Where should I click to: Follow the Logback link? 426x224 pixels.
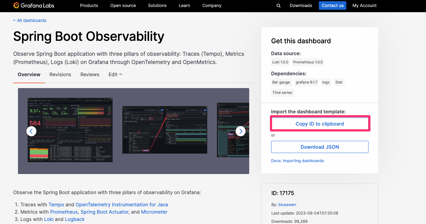pyautogui.click(x=75, y=219)
